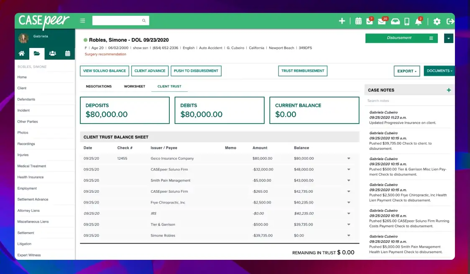Click the Push to Disbursement button
The width and height of the screenshot is (470, 274).
(x=196, y=71)
